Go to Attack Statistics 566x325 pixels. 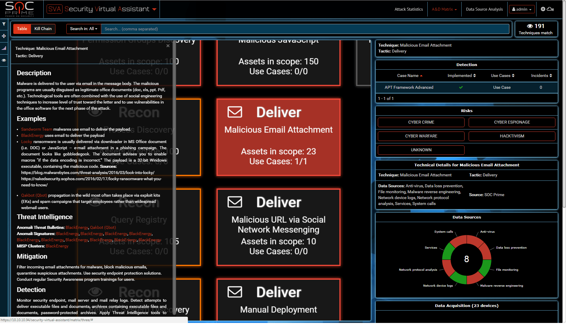(408, 9)
